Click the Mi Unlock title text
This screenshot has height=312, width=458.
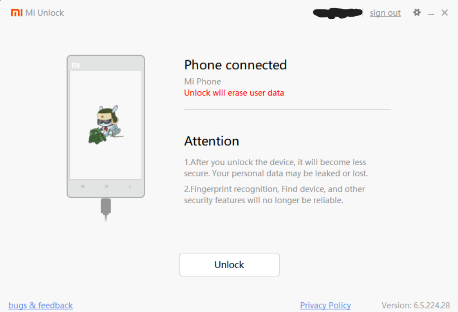click(44, 13)
